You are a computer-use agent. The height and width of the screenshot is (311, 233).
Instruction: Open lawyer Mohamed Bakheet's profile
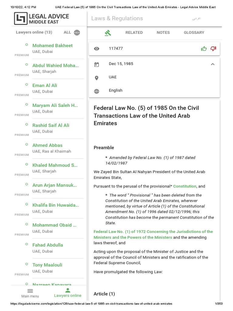[52, 46]
